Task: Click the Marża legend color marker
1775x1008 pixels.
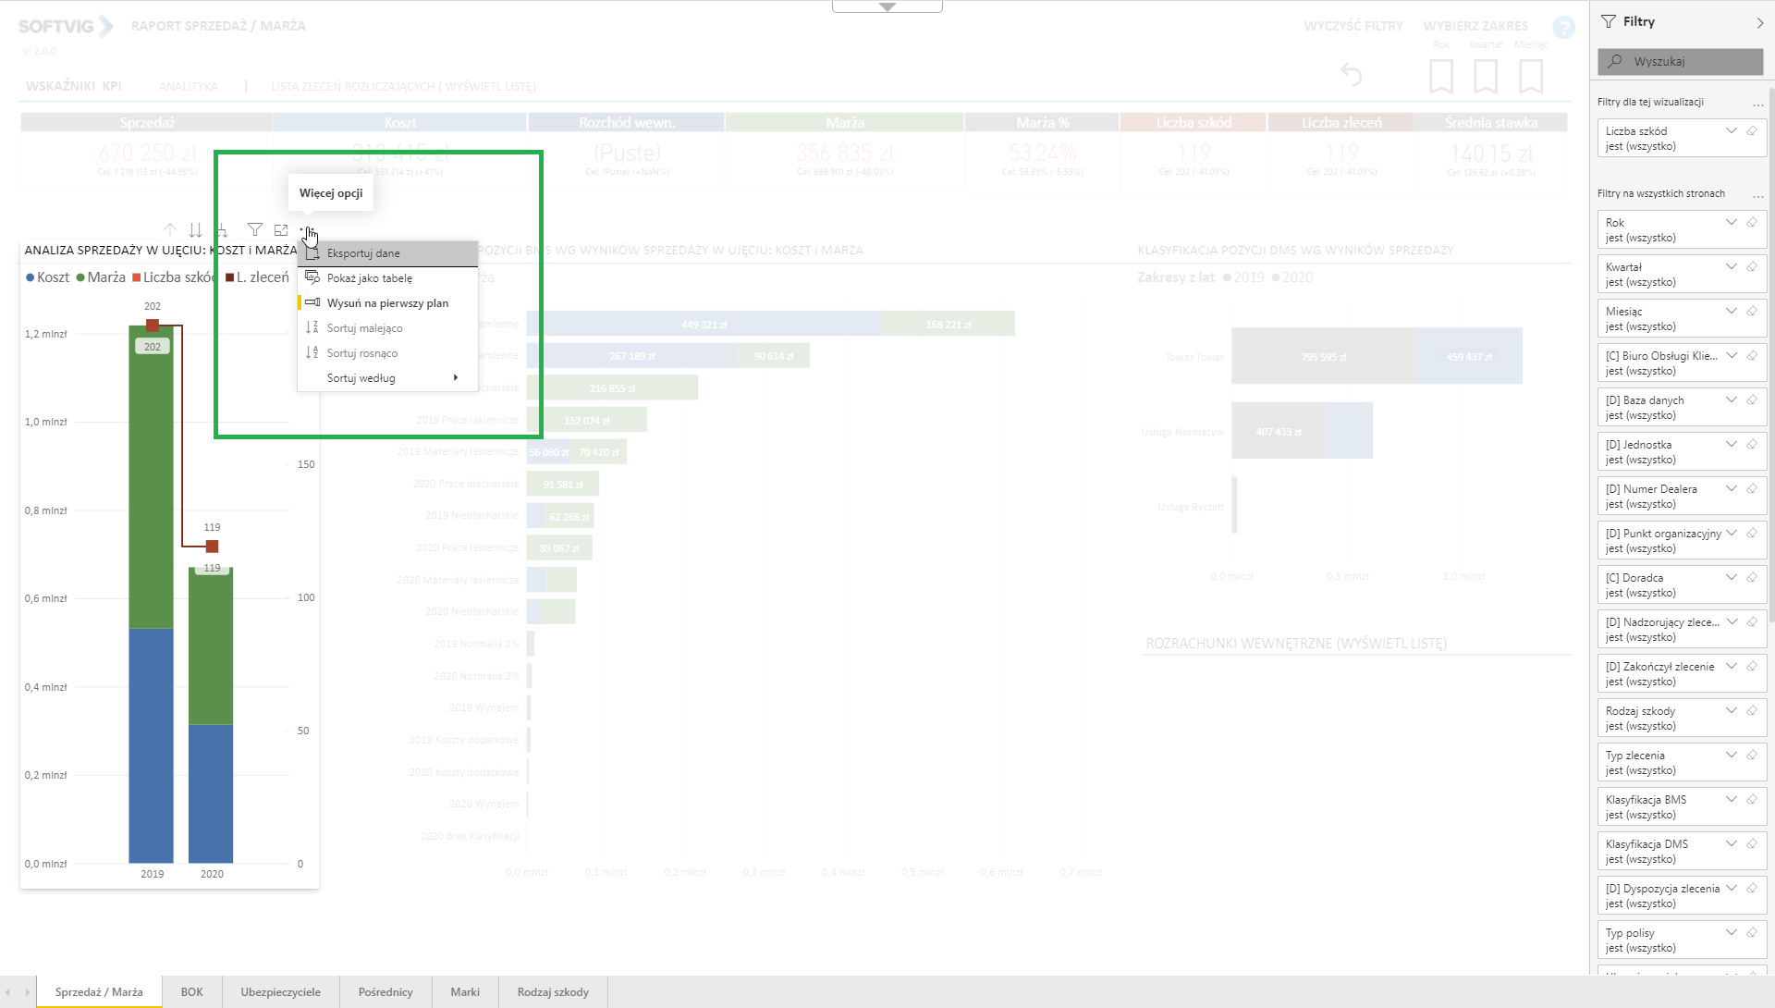Action: pos(80,277)
